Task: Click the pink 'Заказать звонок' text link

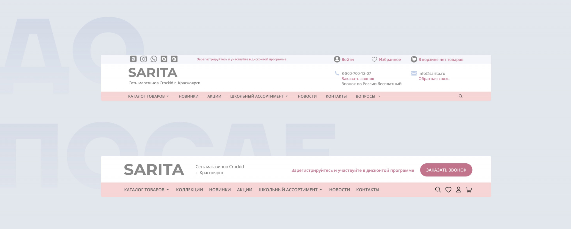Action: [x=358, y=79]
